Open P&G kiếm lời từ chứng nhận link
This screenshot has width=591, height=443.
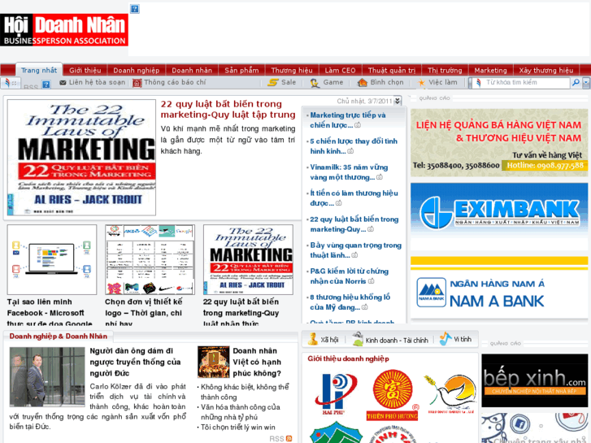pos(349,276)
